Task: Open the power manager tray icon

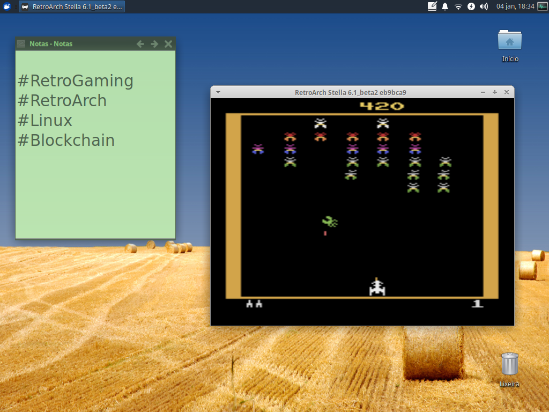Action: tap(471, 6)
